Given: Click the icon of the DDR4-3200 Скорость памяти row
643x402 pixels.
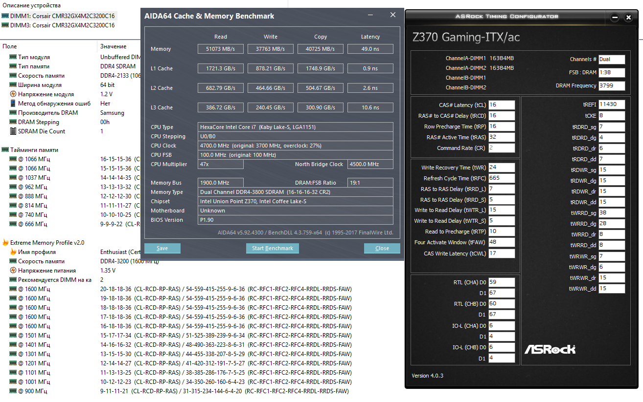Looking at the screenshot, I should coord(13,261).
